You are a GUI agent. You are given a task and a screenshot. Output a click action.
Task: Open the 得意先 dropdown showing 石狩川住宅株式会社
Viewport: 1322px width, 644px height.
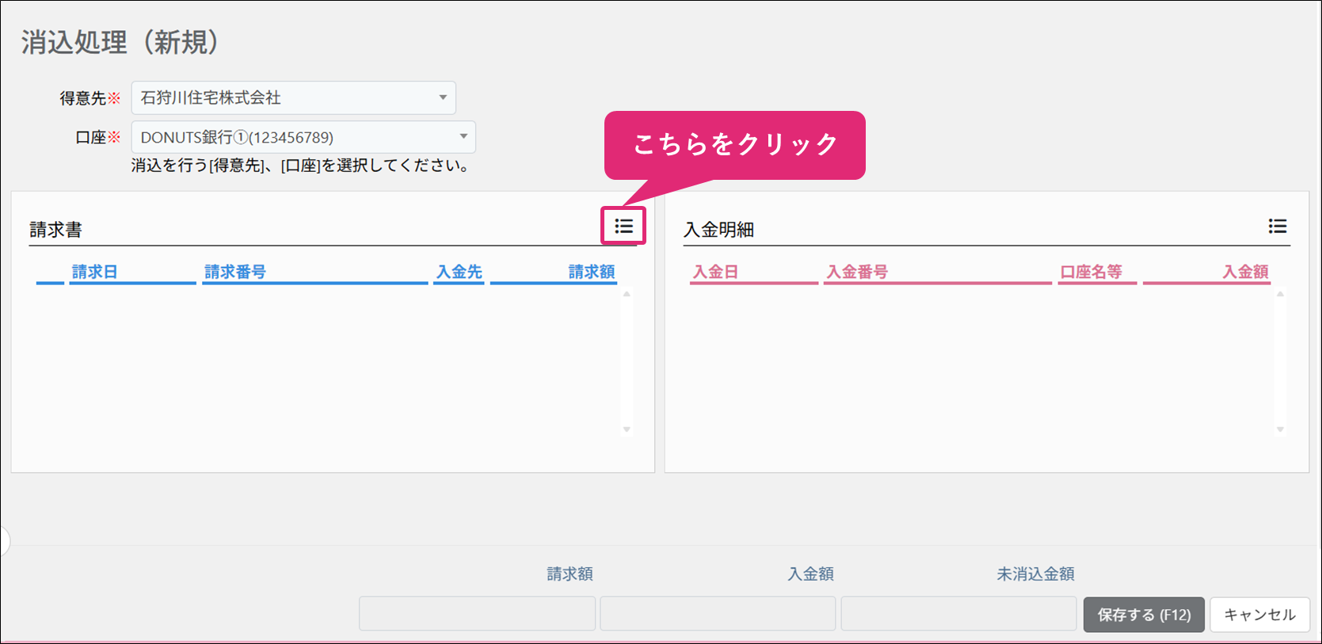point(293,97)
